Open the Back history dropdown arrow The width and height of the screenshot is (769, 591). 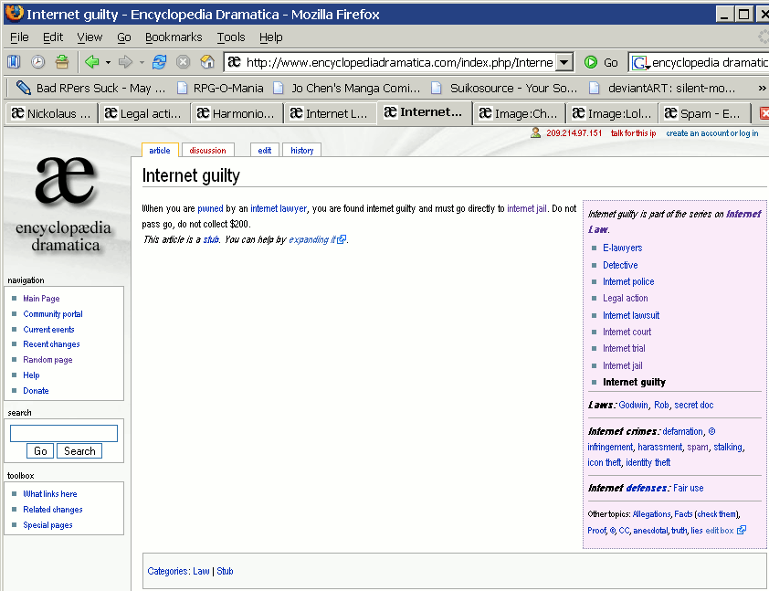[108, 62]
